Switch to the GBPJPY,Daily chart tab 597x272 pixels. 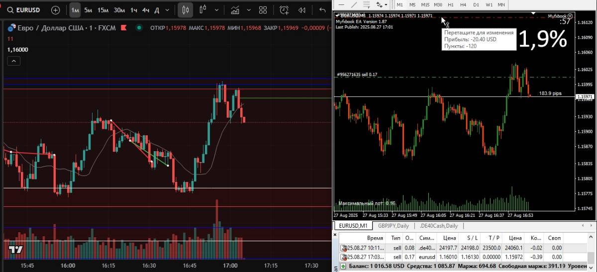pyautogui.click(x=393, y=226)
